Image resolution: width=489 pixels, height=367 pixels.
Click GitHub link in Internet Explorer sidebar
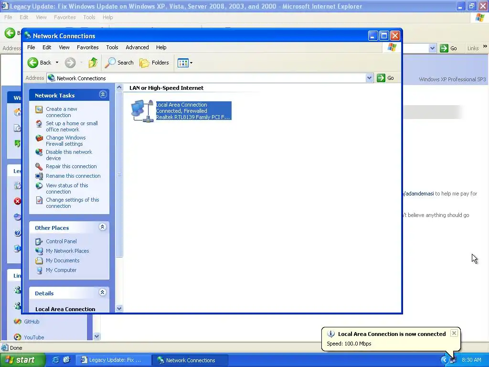point(32,322)
